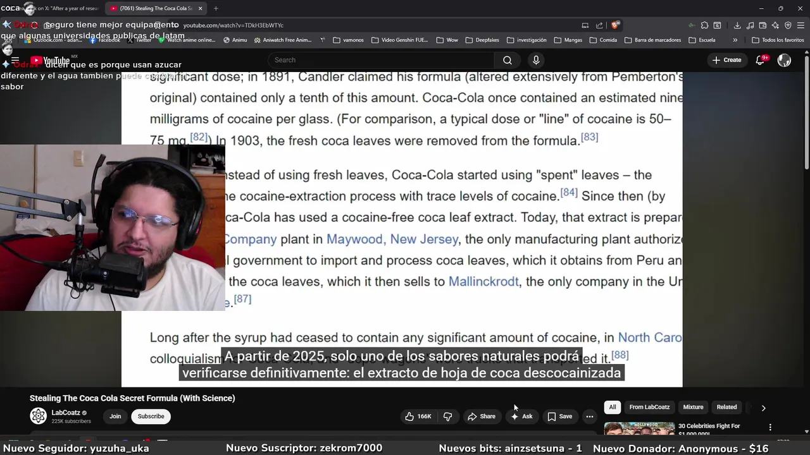Viewport: 810px width, 455px height.
Task: Open the Video Genshin FUE bookmark folder
Action: point(400,40)
